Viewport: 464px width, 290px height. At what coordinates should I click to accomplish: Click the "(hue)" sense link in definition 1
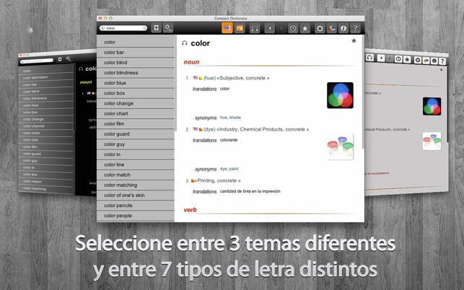pyautogui.click(x=209, y=78)
